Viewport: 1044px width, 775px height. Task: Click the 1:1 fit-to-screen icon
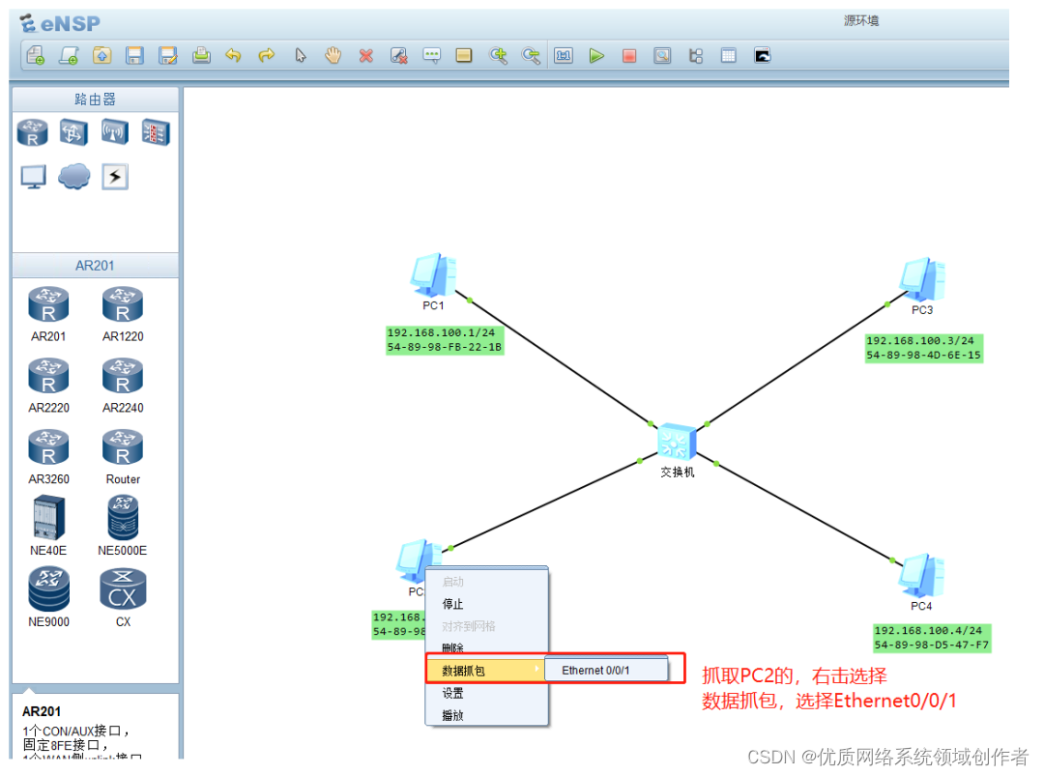(564, 55)
